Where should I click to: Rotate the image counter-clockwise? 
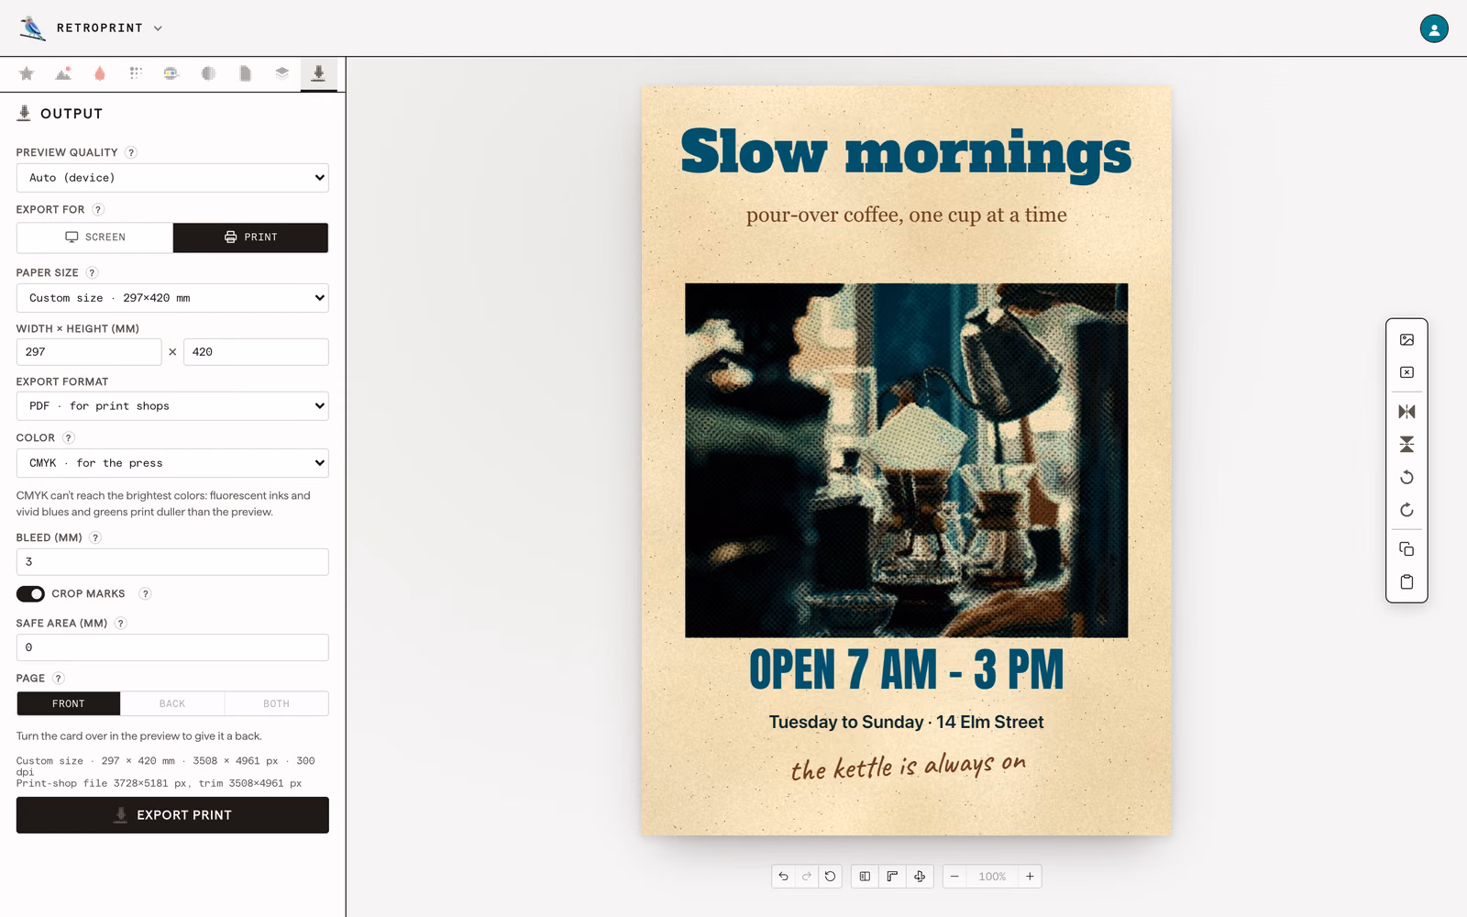click(x=1406, y=477)
